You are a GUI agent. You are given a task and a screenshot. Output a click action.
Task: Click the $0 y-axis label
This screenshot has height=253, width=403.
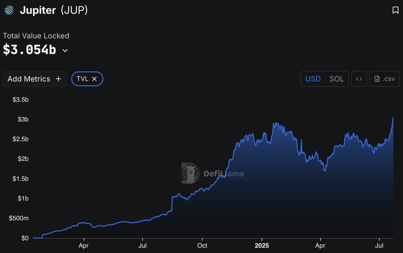tap(25, 238)
